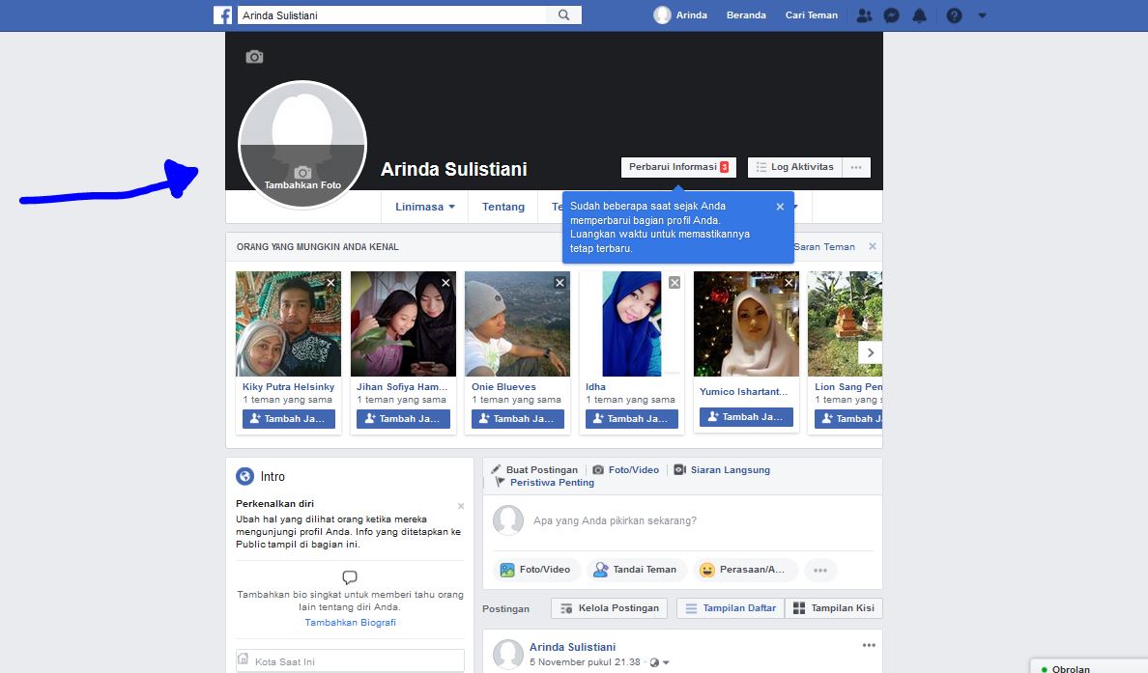Open the Linimasa dropdown
This screenshot has width=1148, height=673.
coord(424,207)
